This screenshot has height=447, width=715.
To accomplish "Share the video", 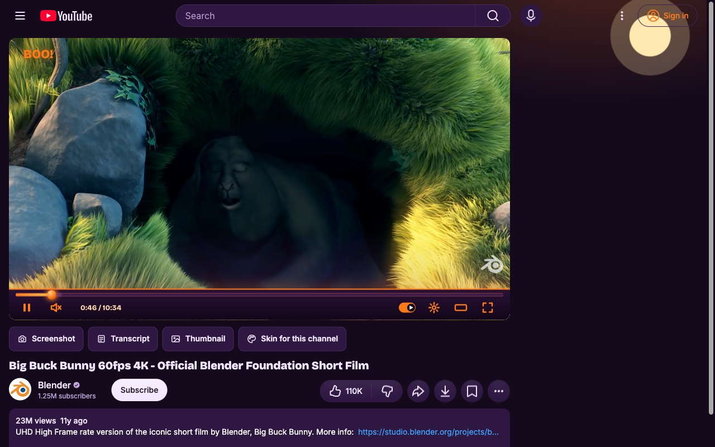I will [x=418, y=391].
